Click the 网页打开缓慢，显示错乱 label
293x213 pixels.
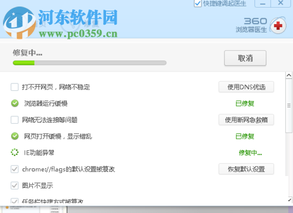(x=58, y=136)
